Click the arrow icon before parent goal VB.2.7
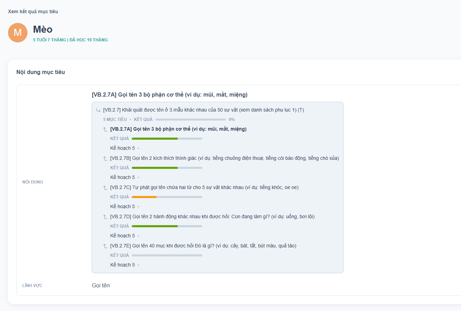This screenshot has height=311, width=461. pyautogui.click(x=98, y=110)
